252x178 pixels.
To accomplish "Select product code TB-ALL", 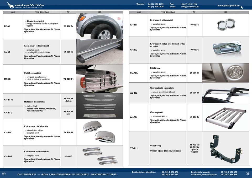I will pos(134,148).
